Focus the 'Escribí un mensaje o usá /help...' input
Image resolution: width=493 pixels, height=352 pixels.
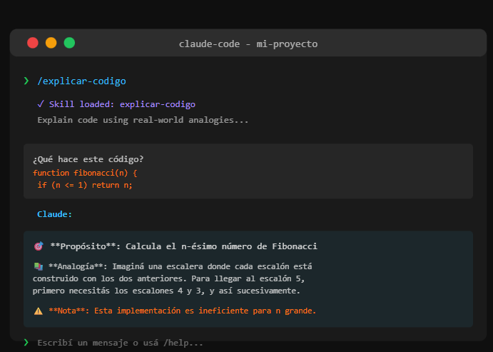[121, 343]
